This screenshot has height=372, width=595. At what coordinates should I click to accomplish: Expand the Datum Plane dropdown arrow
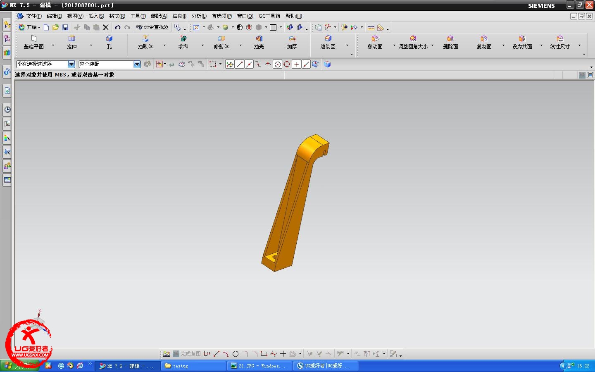click(x=53, y=45)
